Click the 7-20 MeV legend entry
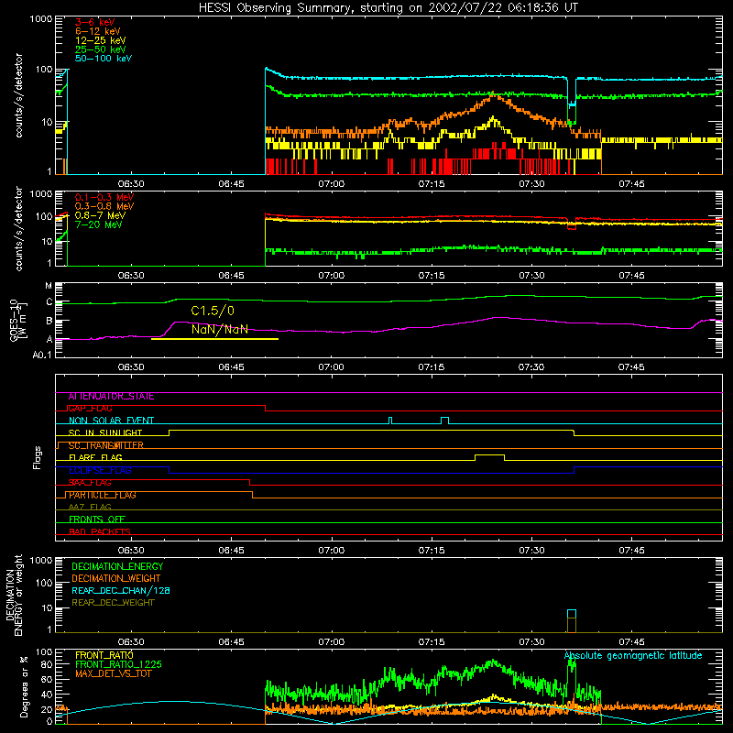733x733 pixels. pyautogui.click(x=99, y=224)
